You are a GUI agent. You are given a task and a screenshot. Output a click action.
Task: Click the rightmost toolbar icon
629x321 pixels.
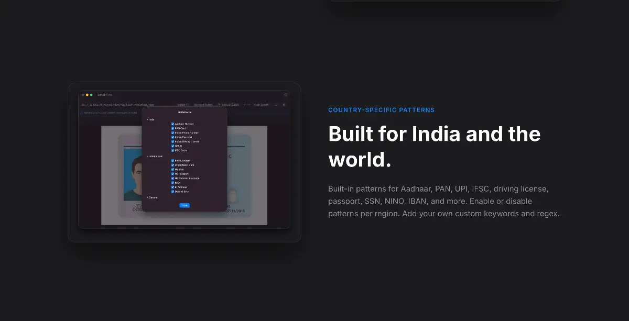point(284,105)
